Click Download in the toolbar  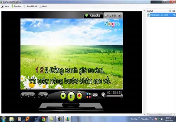(x=16, y=6)
